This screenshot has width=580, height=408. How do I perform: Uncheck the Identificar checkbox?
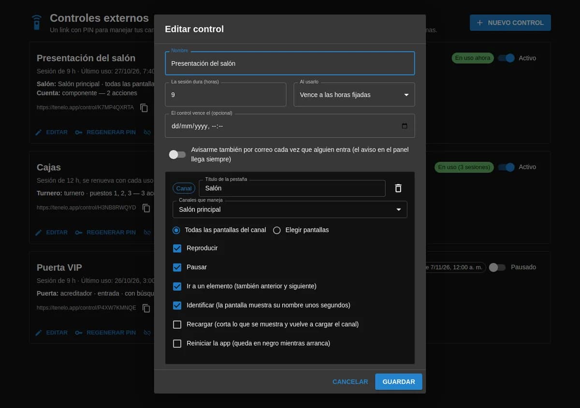(177, 306)
